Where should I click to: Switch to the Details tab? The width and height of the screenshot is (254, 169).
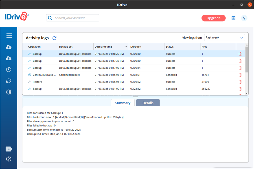pos(148,103)
